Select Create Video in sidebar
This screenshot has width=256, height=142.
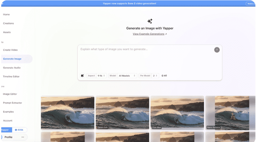(10, 50)
